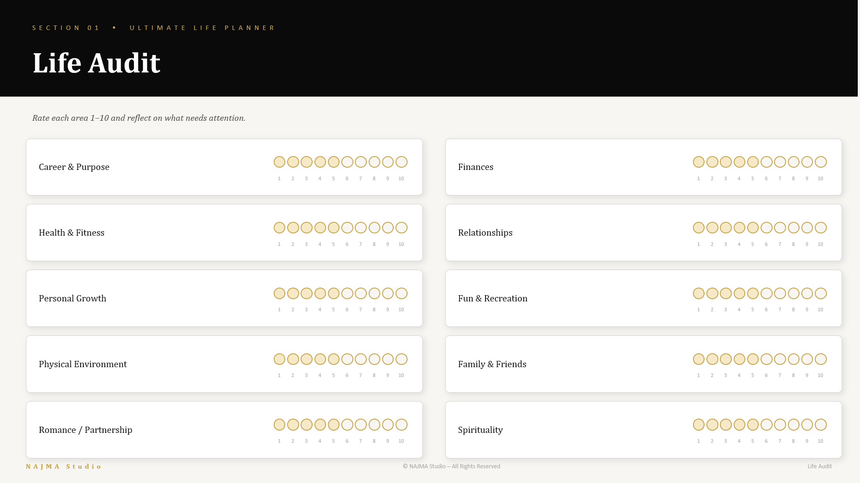Click the Fun & Recreation label

[x=493, y=298]
